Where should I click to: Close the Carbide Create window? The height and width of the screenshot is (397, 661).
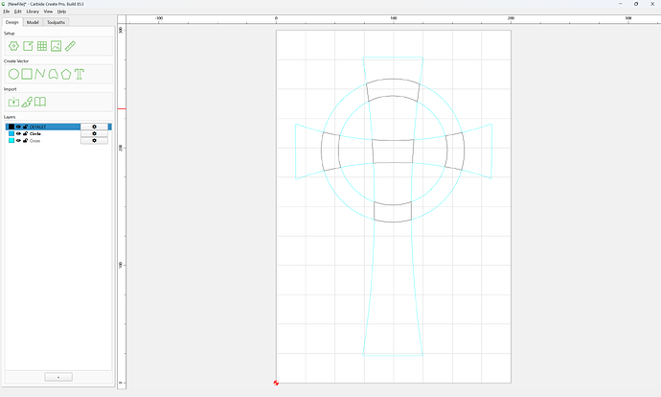652,4
